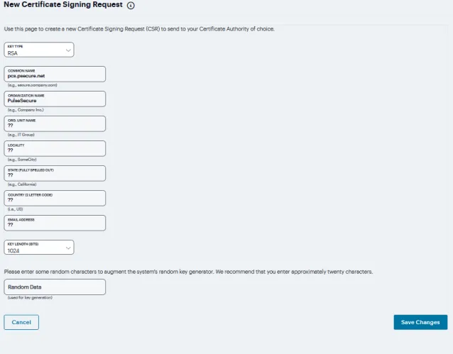Focus the Email Address field
This screenshot has height=354, width=453.
pos(55,223)
